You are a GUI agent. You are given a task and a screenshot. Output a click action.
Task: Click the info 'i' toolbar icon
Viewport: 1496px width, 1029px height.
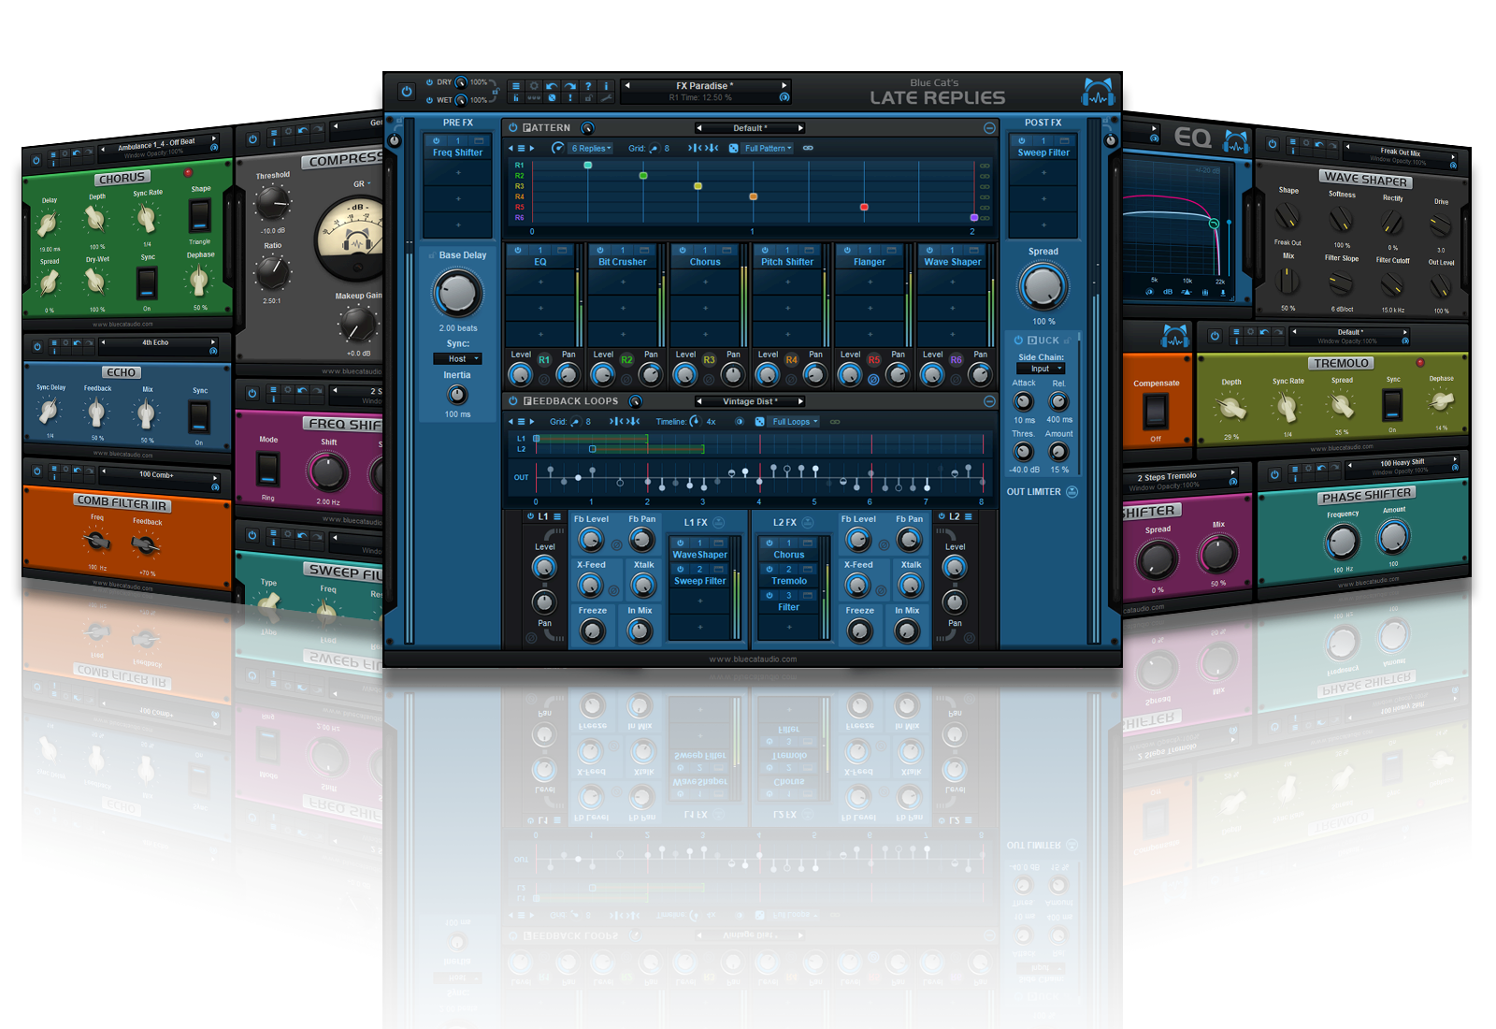[606, 86]
